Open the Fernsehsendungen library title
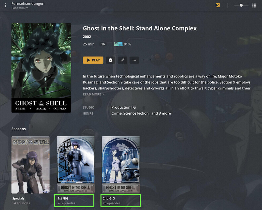262x210 pixels. coord(28,4)
